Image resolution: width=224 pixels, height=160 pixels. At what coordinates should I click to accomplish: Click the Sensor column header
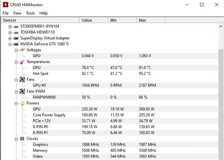[40, 20]
